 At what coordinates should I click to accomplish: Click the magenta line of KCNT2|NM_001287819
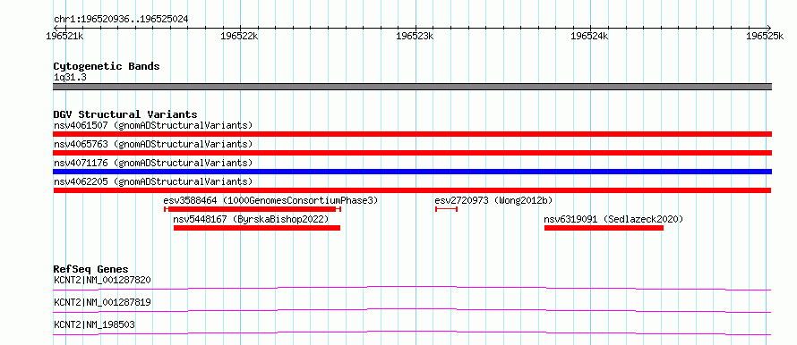tap(412, 310)
